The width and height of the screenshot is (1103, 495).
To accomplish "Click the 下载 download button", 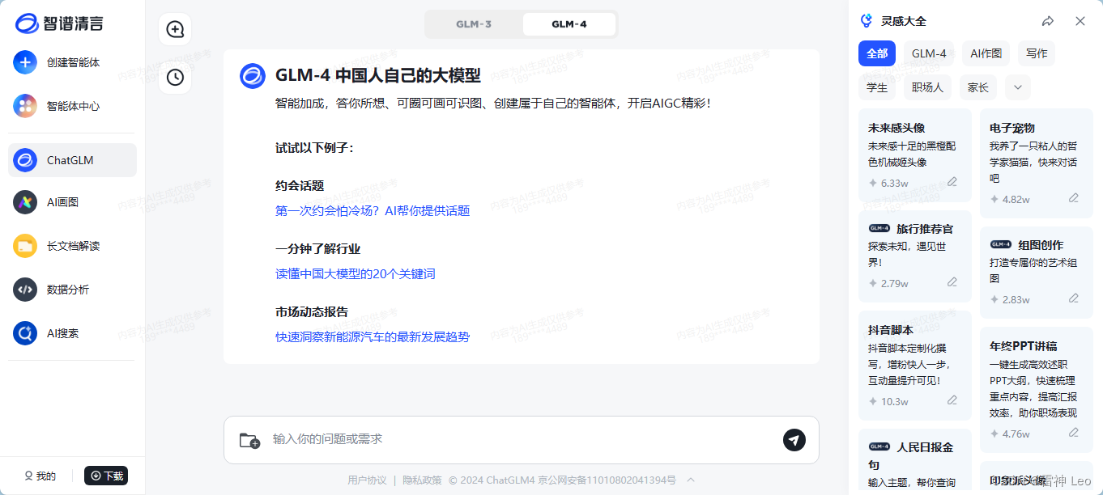I will [x=106, y=476].
